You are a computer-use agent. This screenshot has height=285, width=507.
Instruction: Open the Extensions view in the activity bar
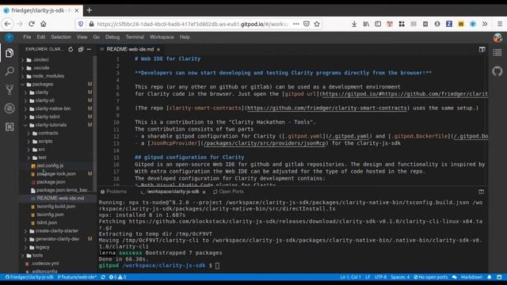coord(10,127)
